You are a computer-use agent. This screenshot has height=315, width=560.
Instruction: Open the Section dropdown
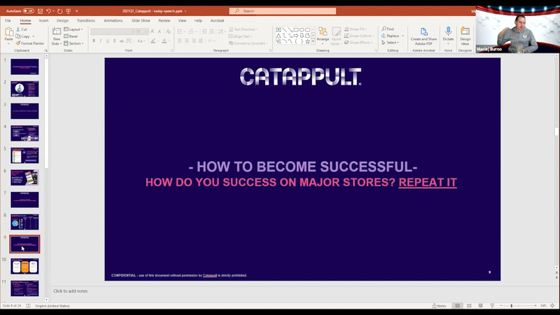pyautogui.click(x=73, y=43)
